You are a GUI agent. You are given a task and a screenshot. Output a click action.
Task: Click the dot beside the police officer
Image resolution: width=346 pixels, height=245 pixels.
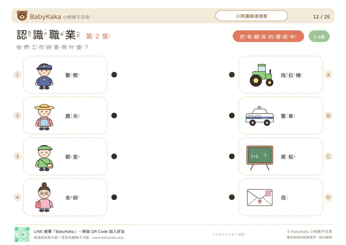point(114,75)
